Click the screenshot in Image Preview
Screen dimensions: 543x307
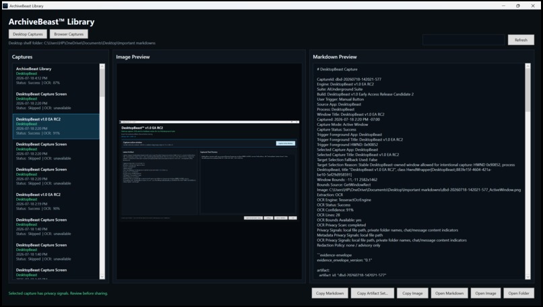209,171
